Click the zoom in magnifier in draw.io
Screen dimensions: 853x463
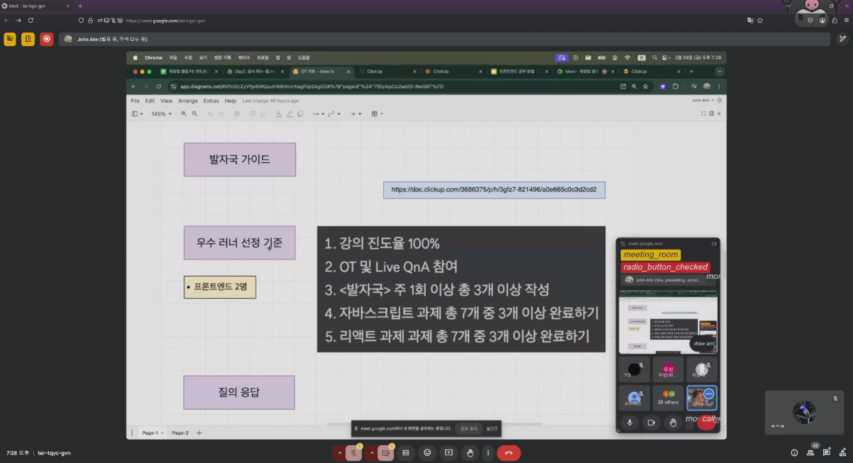[x=184, y=114]
